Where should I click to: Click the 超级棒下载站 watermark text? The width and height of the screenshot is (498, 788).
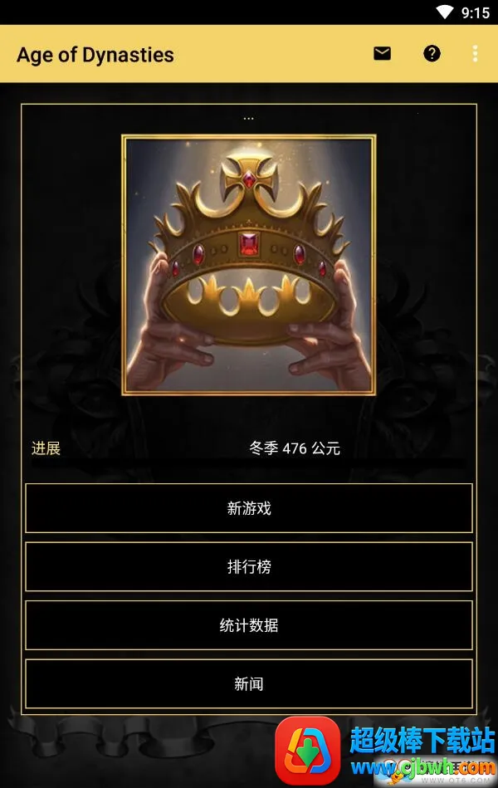coord(422,741)
